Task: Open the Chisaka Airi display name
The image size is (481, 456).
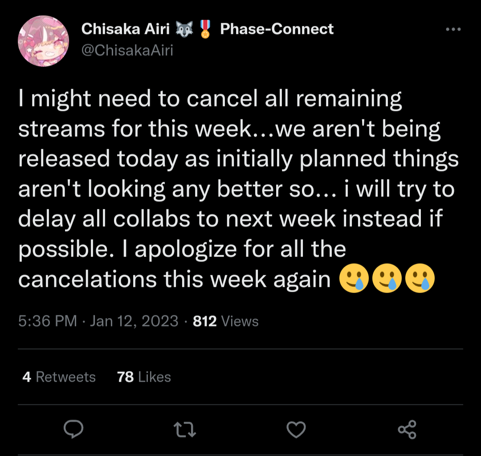Action: [126, 29]
